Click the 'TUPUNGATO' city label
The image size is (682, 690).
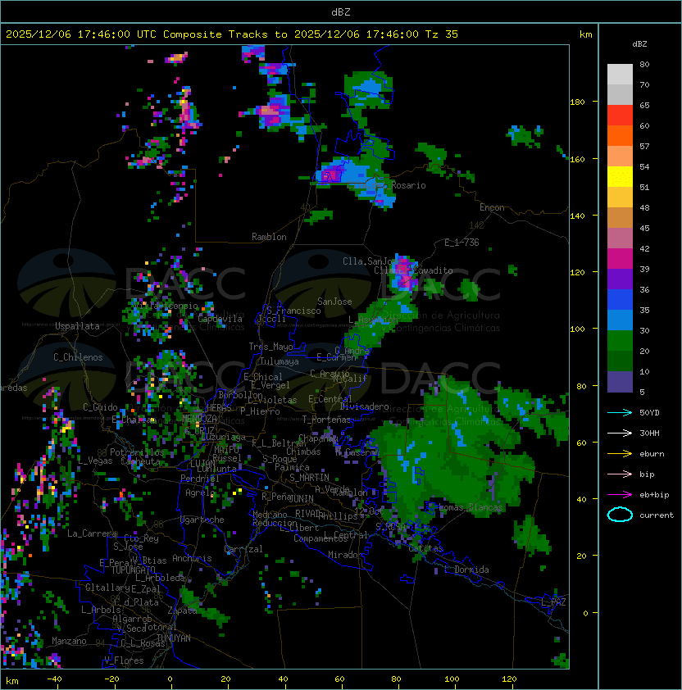coord(133,570)
